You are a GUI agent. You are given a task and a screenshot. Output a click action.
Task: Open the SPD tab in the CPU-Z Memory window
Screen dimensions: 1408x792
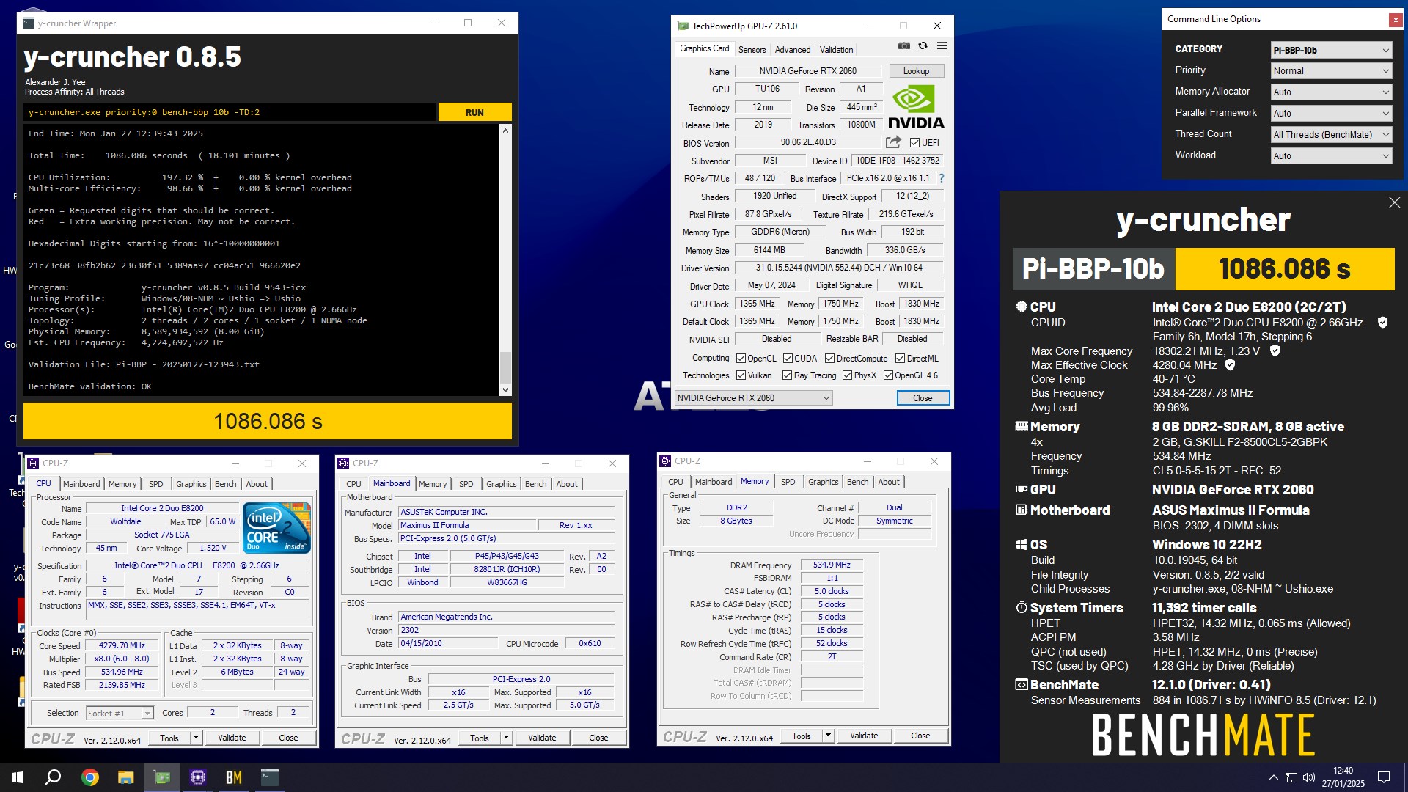click(788, 482)
